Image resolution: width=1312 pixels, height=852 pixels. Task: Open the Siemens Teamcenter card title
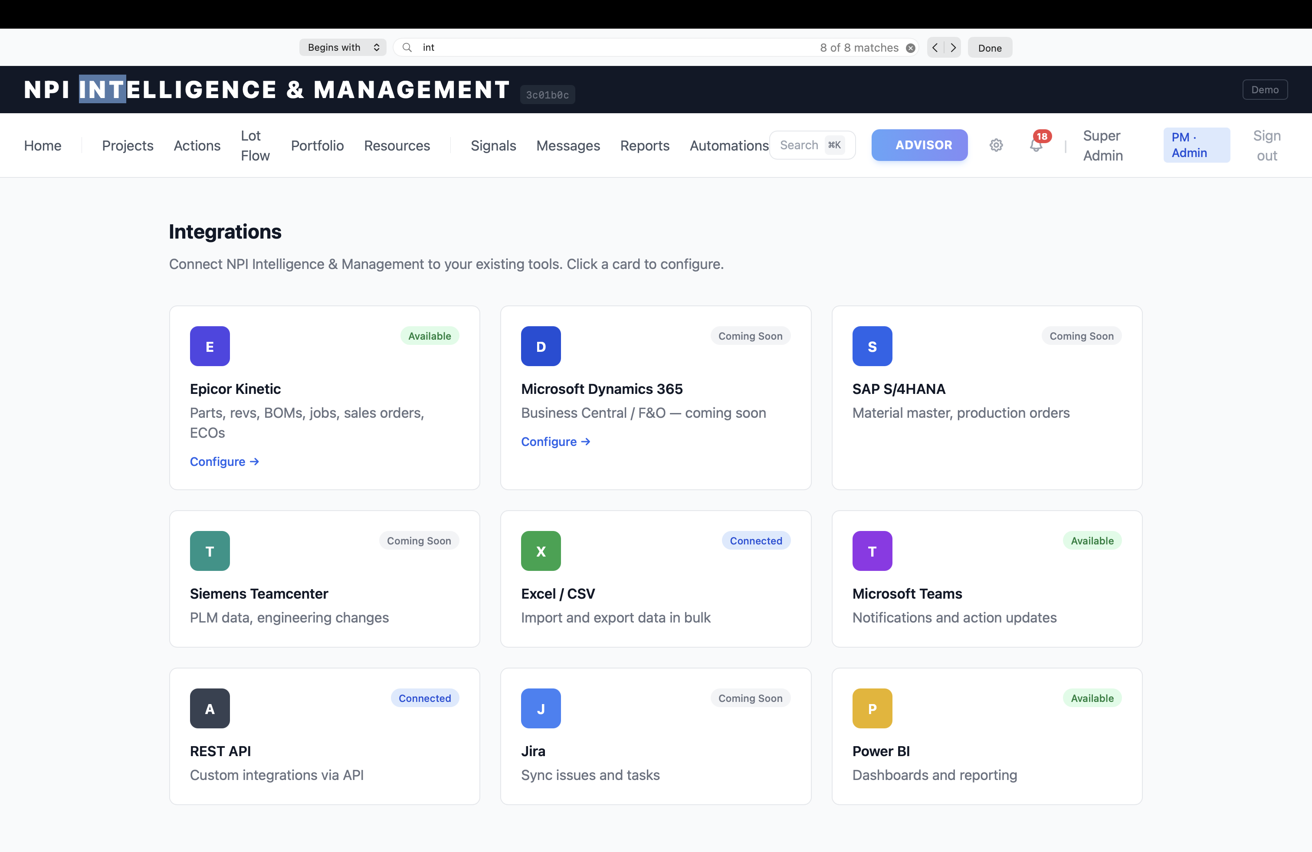point(259,593)
